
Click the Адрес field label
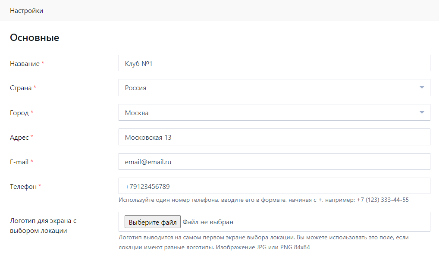[x=19, y=138]
